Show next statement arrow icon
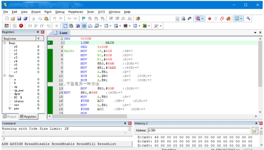 click(57, 26)
